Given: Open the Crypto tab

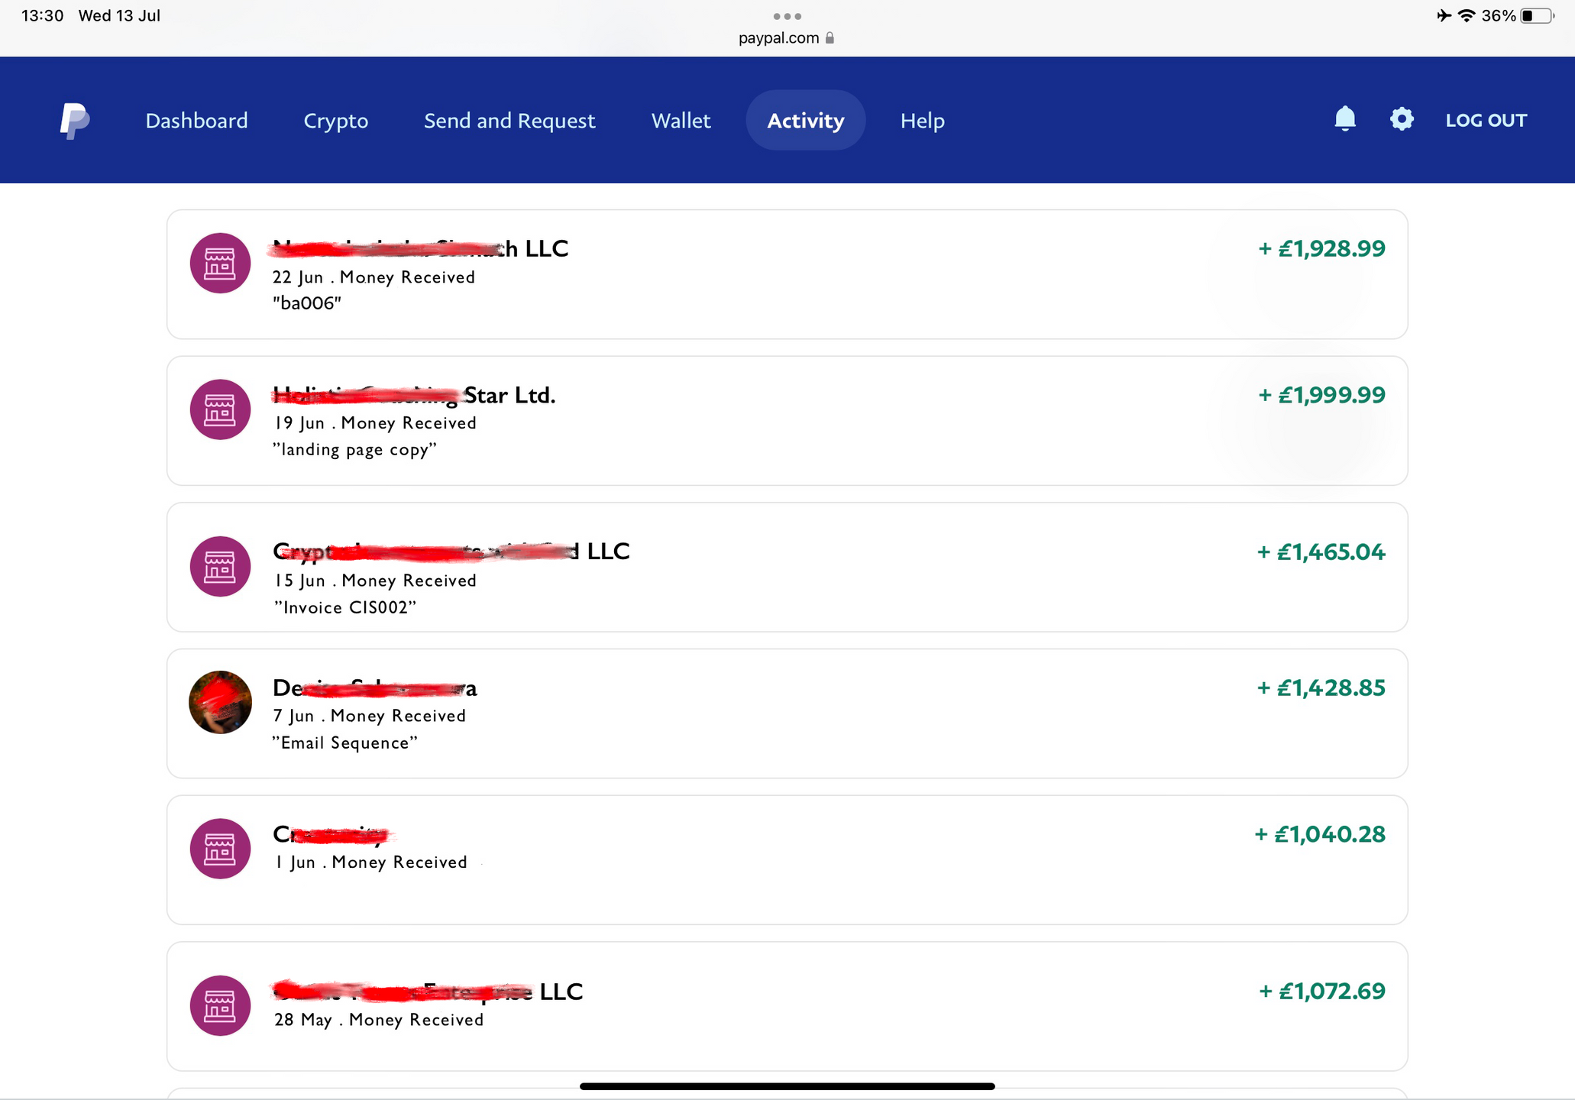Looking at the screenshot, I should click(x=335, y=121).
